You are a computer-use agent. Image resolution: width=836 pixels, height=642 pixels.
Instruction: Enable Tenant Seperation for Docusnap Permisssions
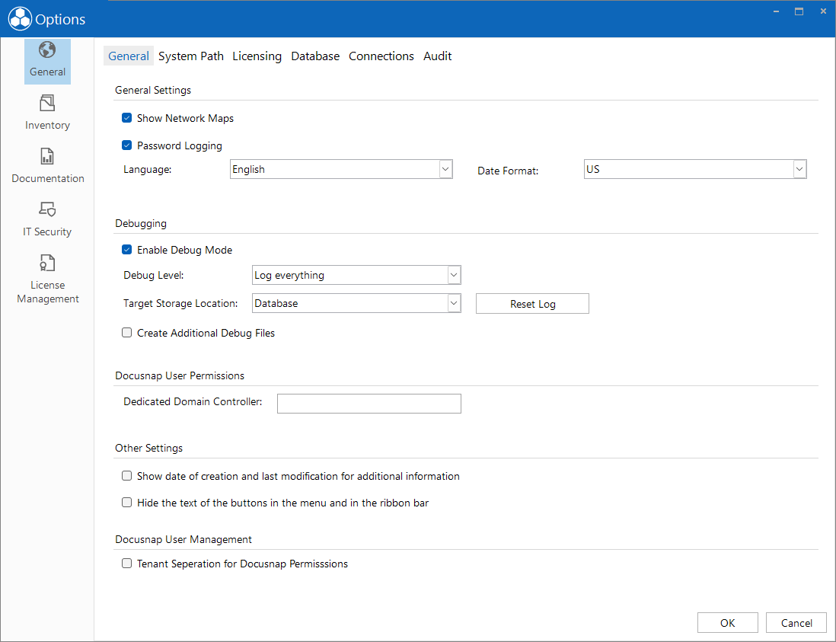click(127, 563)
